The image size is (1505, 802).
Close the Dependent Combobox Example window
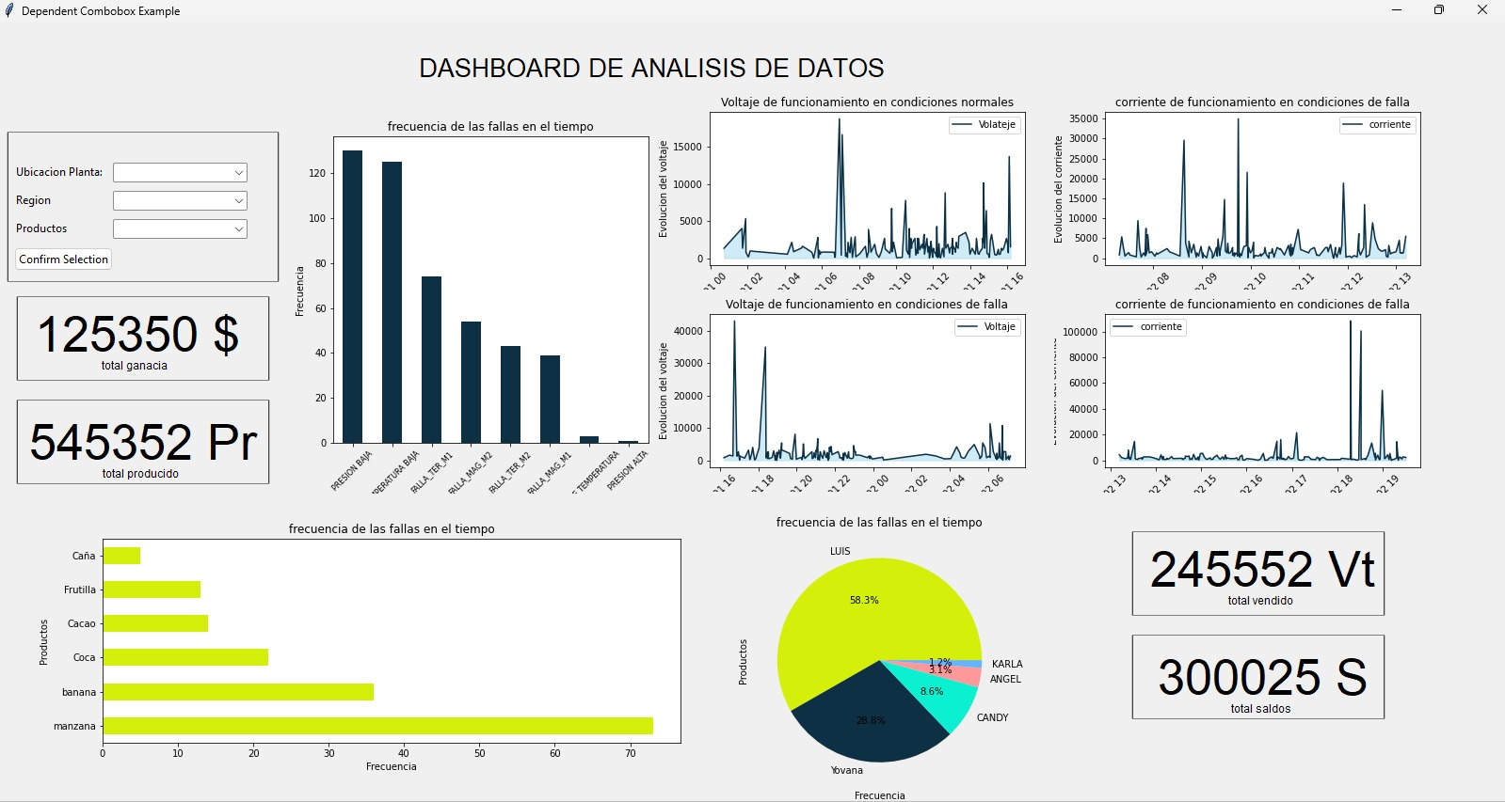click(x=1482, y=10)
